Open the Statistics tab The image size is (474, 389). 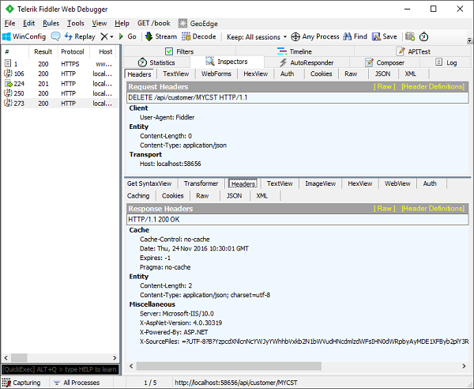(156, 62)
